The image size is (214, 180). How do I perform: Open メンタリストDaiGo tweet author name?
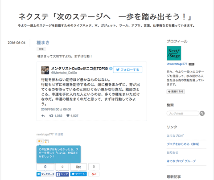coord(79,69)
